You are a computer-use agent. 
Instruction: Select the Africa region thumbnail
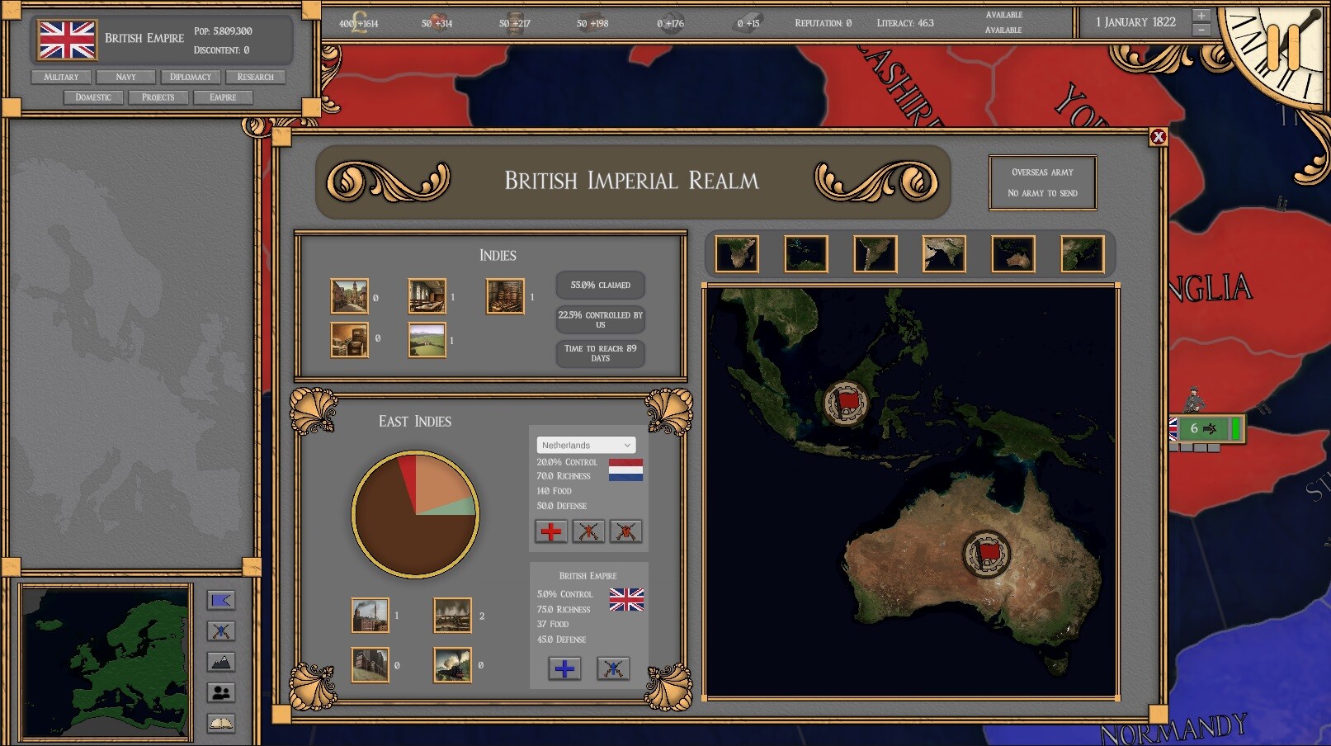(x=737, y=254)
